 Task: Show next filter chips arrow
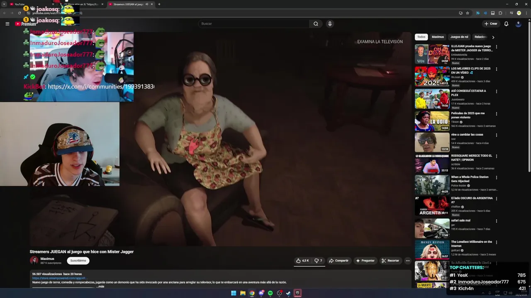click(493, 37)
